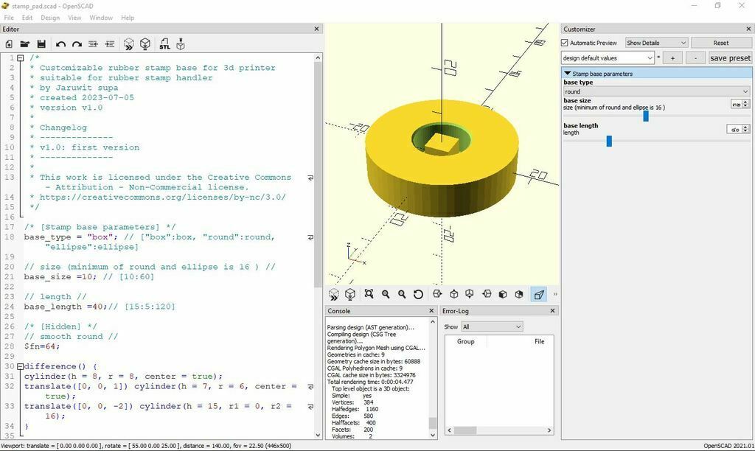
Task: Click the Reset button in Customizer
Action: [720, 43]
